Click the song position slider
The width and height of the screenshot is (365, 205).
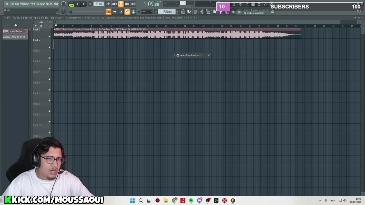point(86,12)
